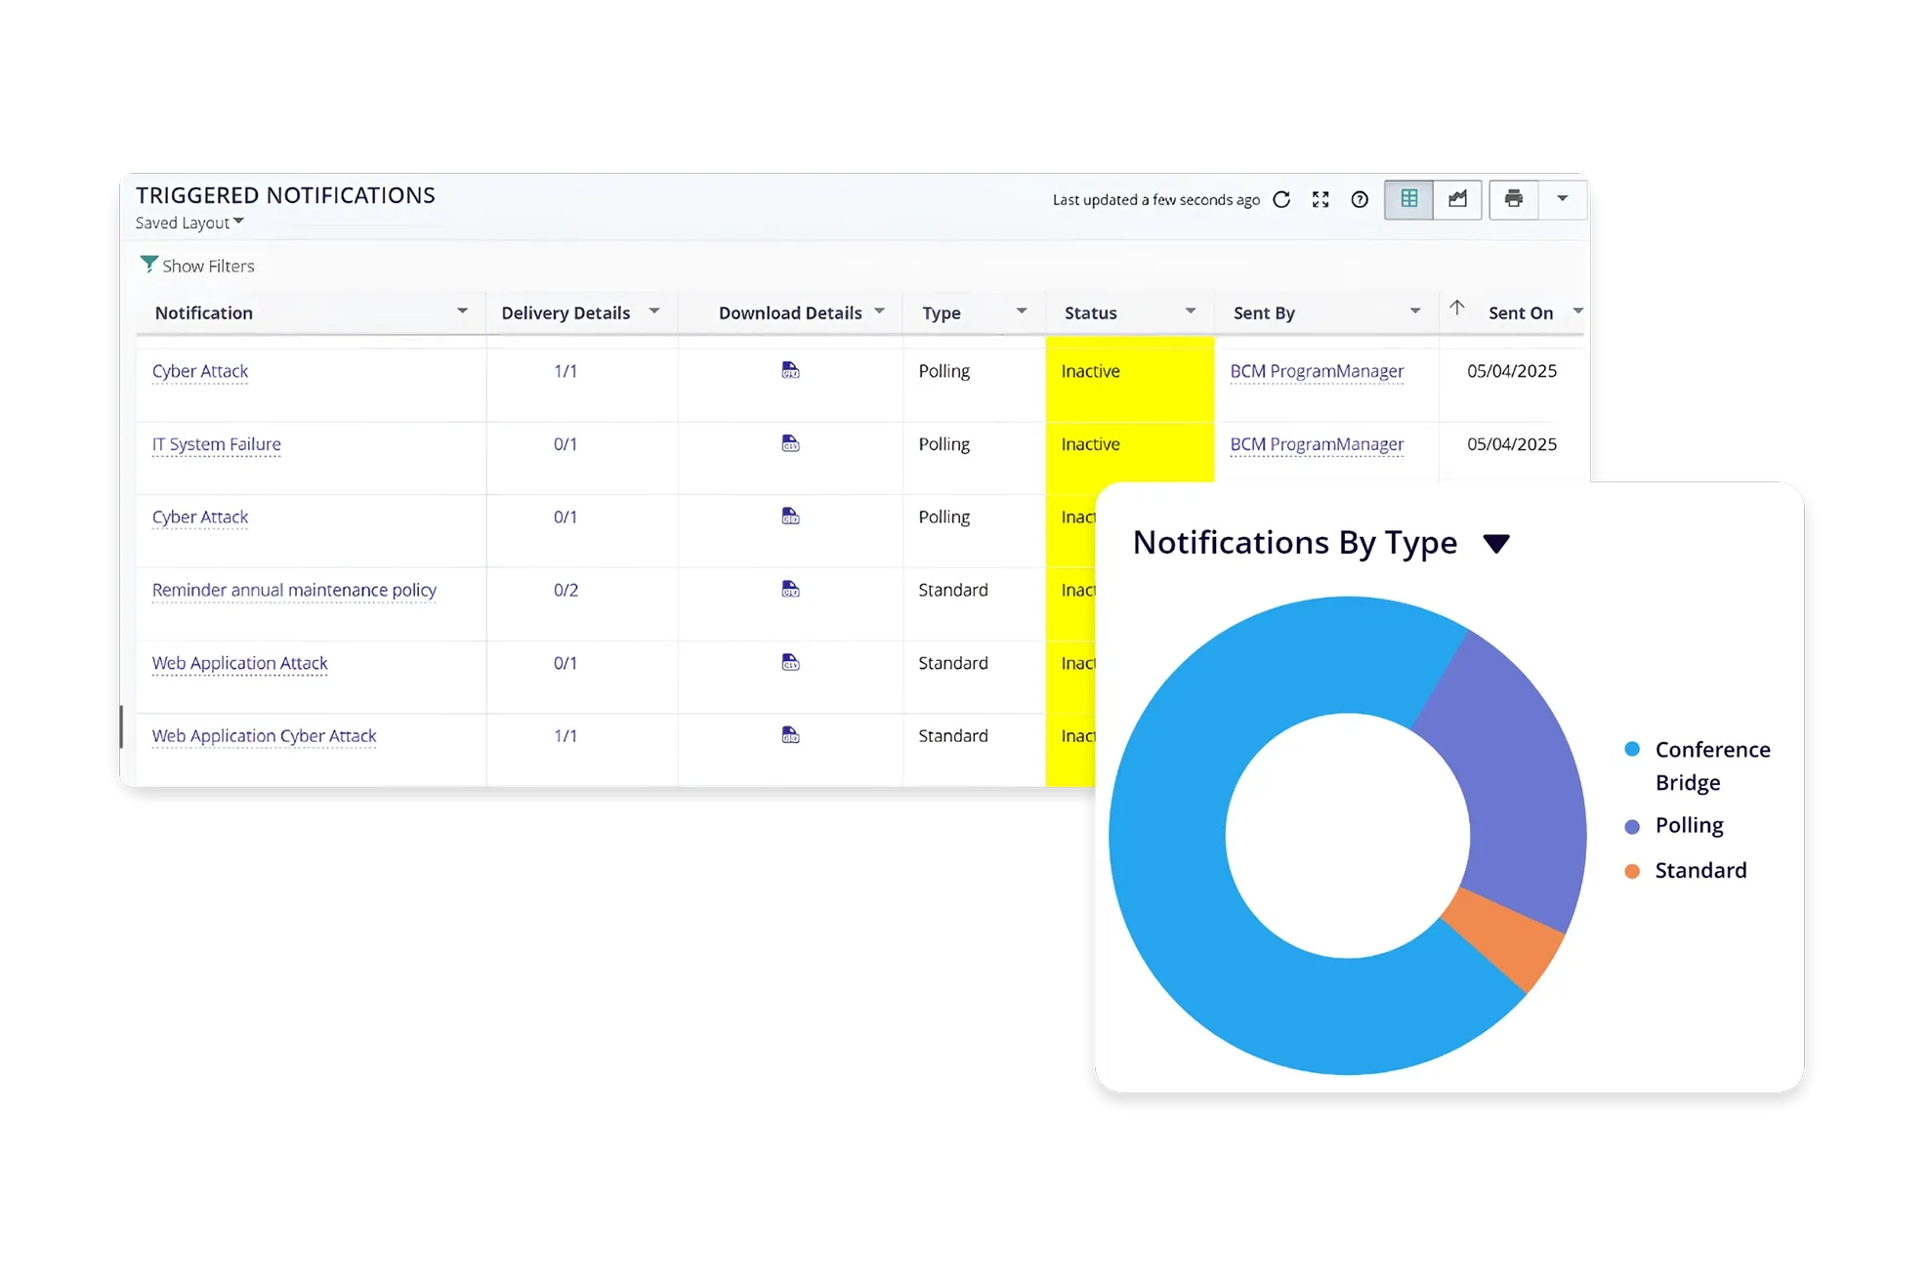The width and height of the screenshot is (1929, 1282).
Task: Open Web Application Cyber Attack notification
Action: click(264, 735)
